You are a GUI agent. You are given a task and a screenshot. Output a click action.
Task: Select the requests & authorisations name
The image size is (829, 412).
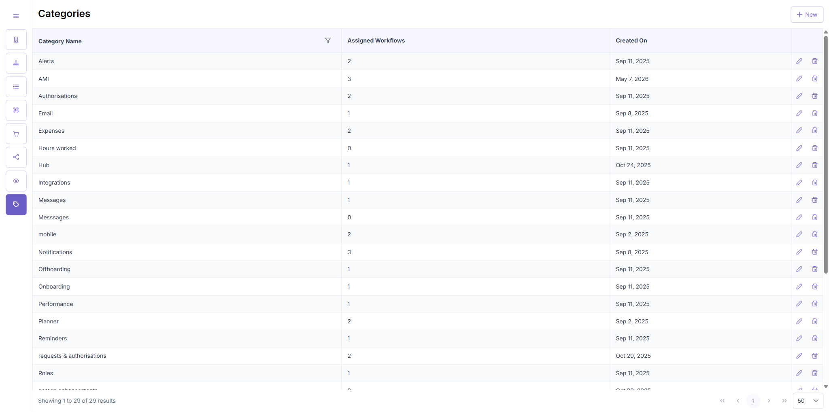(72, 356)
